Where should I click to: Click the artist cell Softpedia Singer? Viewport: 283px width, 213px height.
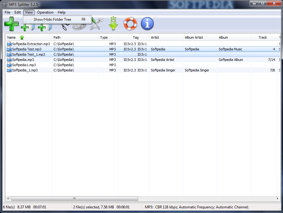[x=163, y=70]
